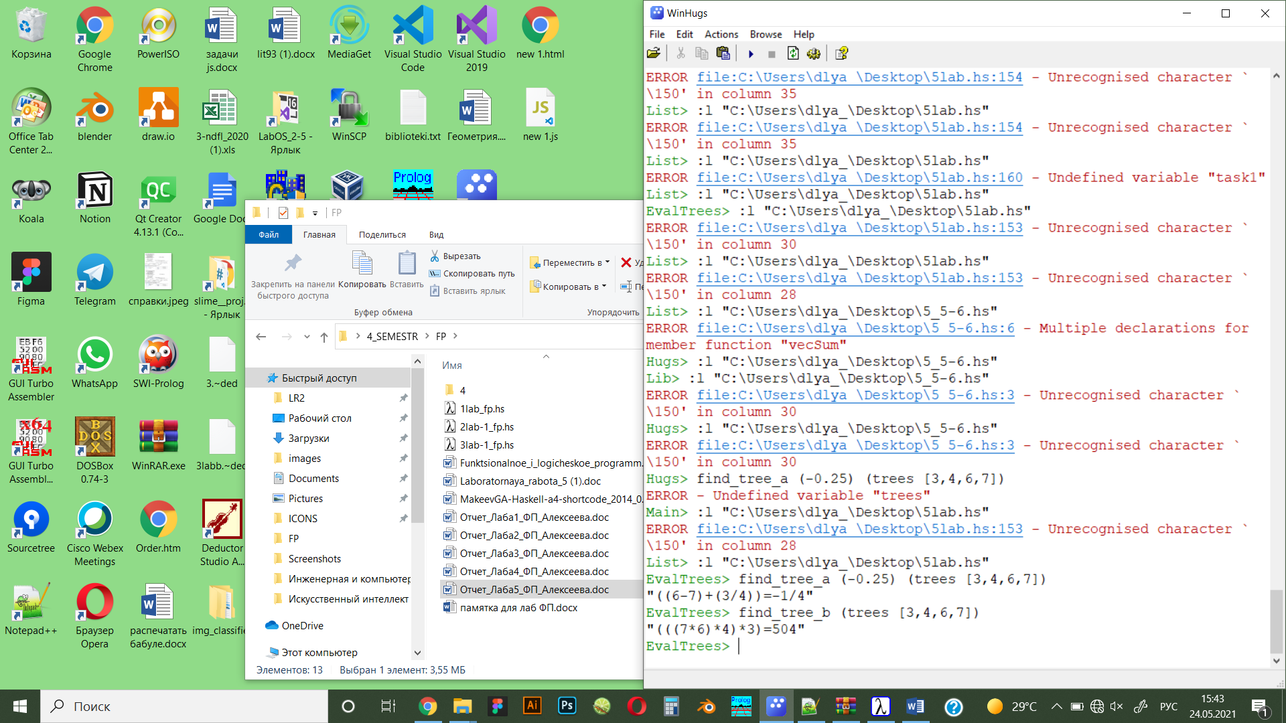This screenshot has width=1286, height=723.
Task: Open WinHugs help question-mark toolbar icon
Action: pos(842,54)
